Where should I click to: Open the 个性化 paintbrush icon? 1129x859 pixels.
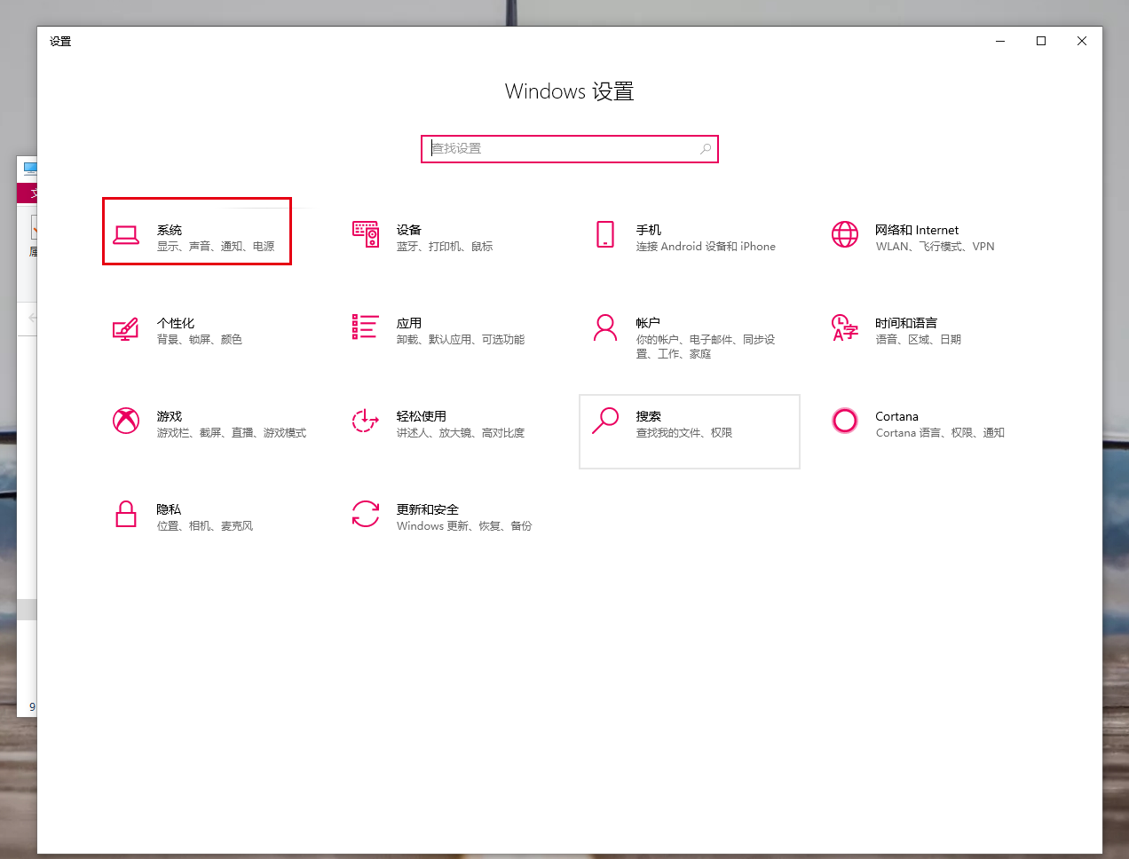coord(126,328)
